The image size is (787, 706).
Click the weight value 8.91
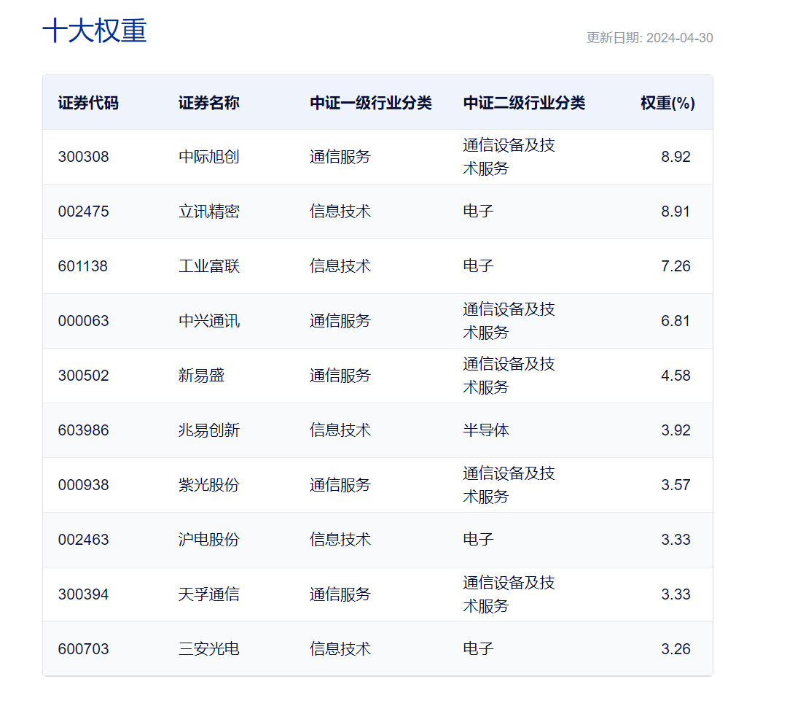coord(676,212)
